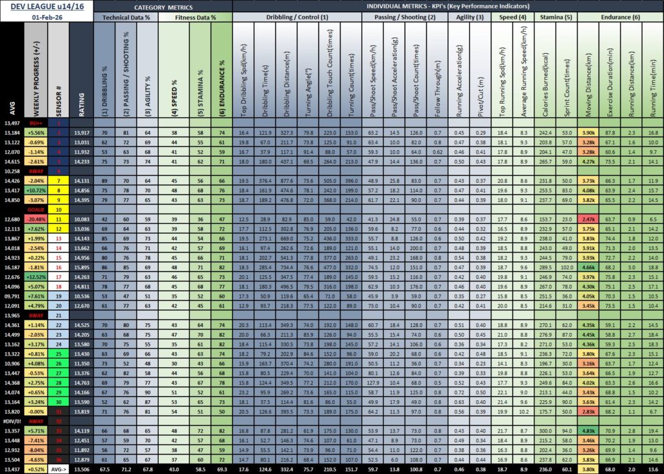Select the +10.72% weekly progress cell
Viewport: 664px width, 474px height.
34,191
